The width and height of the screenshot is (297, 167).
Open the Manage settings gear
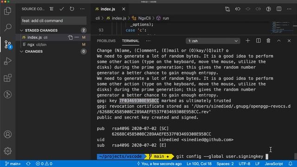tap(7, 151)
